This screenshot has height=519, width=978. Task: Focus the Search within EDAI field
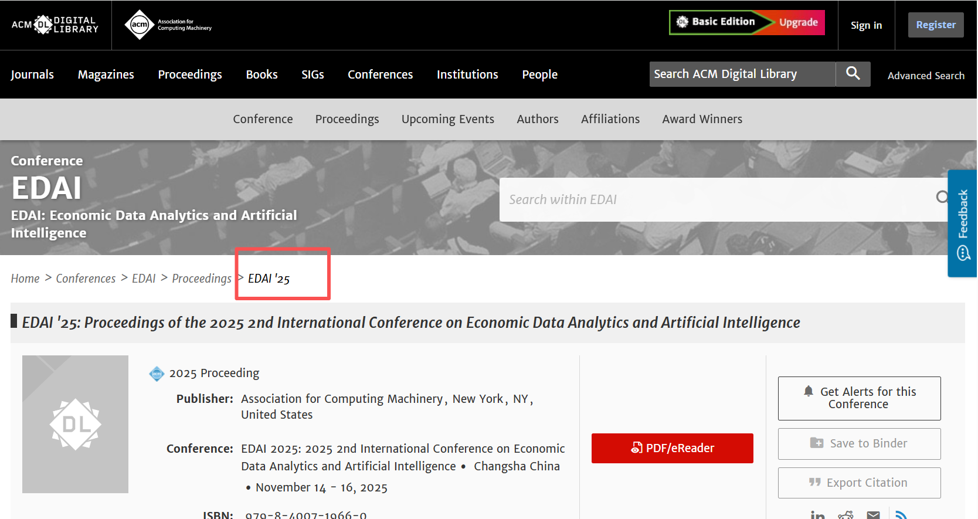coord(715,199)
